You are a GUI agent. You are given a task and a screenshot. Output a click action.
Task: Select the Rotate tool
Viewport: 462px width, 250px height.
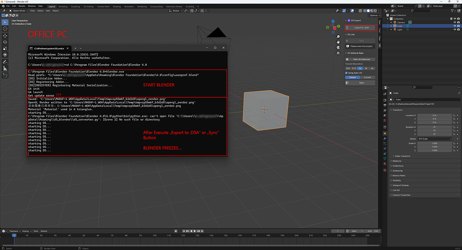pos(5,42)
